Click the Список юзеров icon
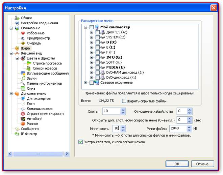The height and width of the screenshot is (175, 223). 29,68
